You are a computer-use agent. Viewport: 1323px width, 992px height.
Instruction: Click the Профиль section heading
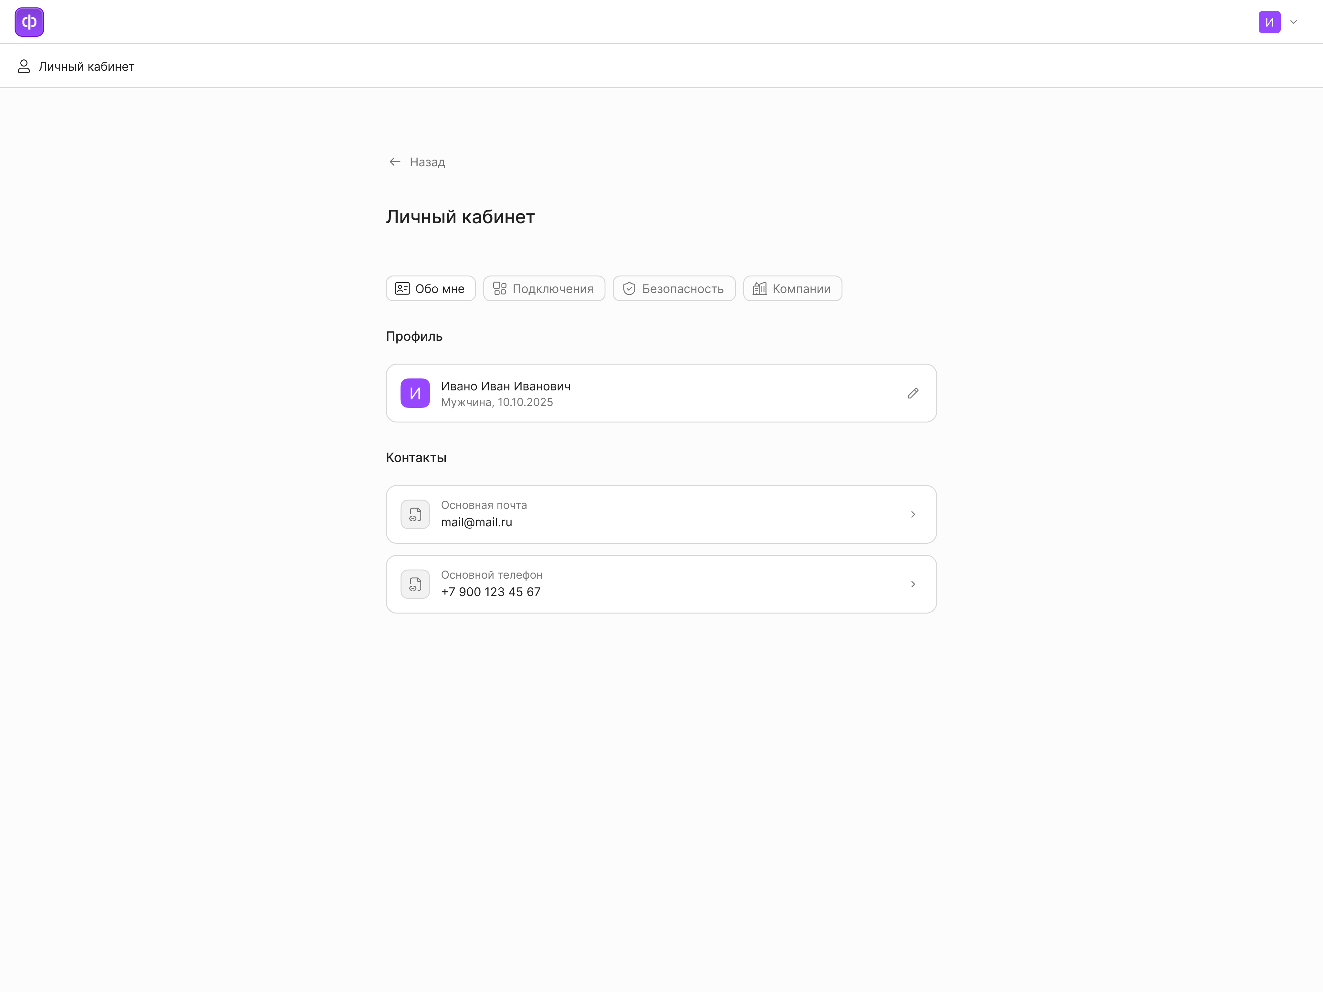(414, 337)
